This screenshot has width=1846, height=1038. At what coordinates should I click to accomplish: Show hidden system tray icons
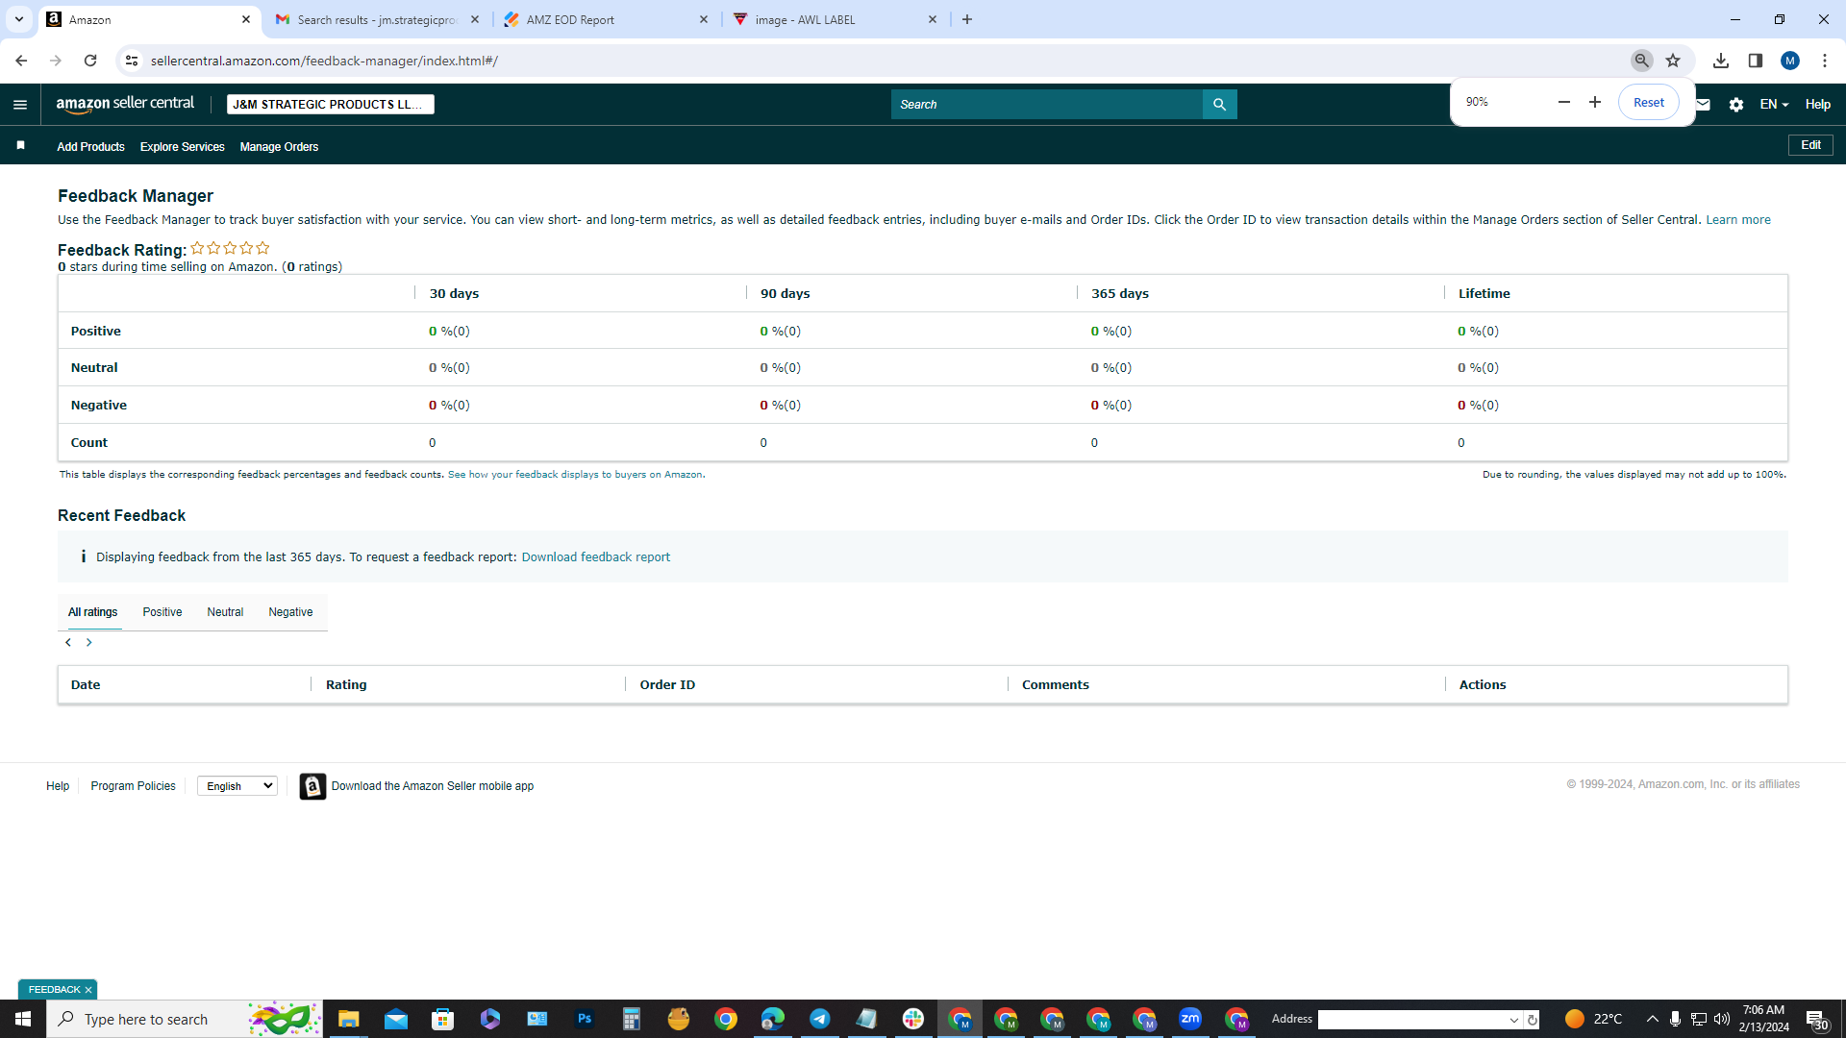[x=1653, y=1019]
